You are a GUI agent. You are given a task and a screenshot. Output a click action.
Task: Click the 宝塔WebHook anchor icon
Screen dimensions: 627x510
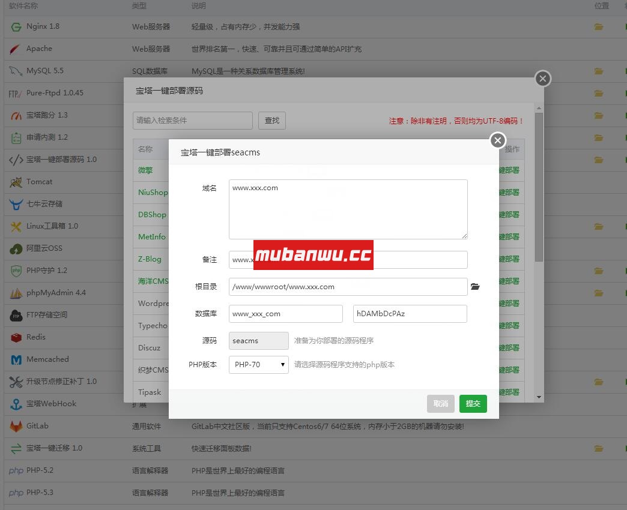[16, 404]
